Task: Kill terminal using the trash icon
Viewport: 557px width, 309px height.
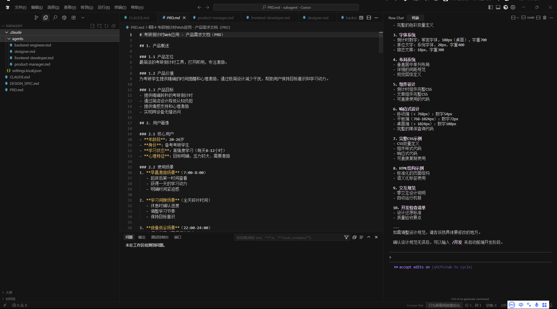Action: 545,18
